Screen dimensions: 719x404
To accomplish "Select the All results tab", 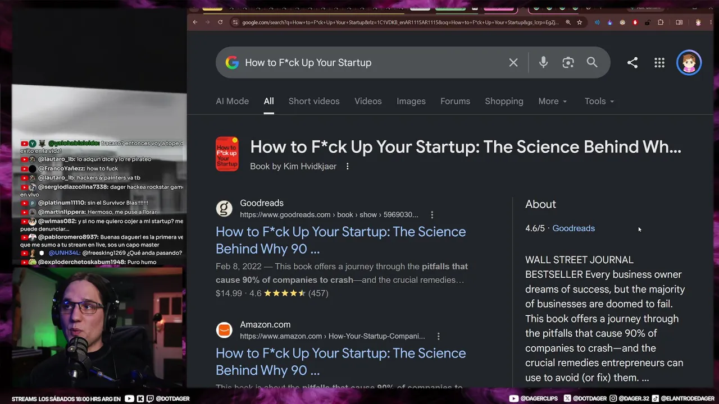I will click(269, 101).
